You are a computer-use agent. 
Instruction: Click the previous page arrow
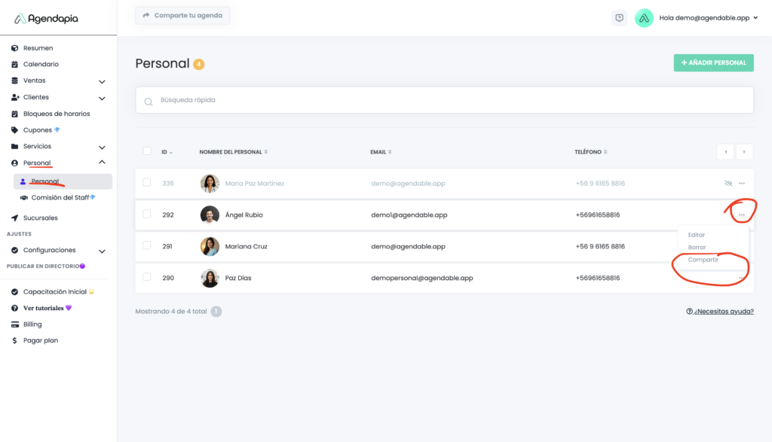725,151
